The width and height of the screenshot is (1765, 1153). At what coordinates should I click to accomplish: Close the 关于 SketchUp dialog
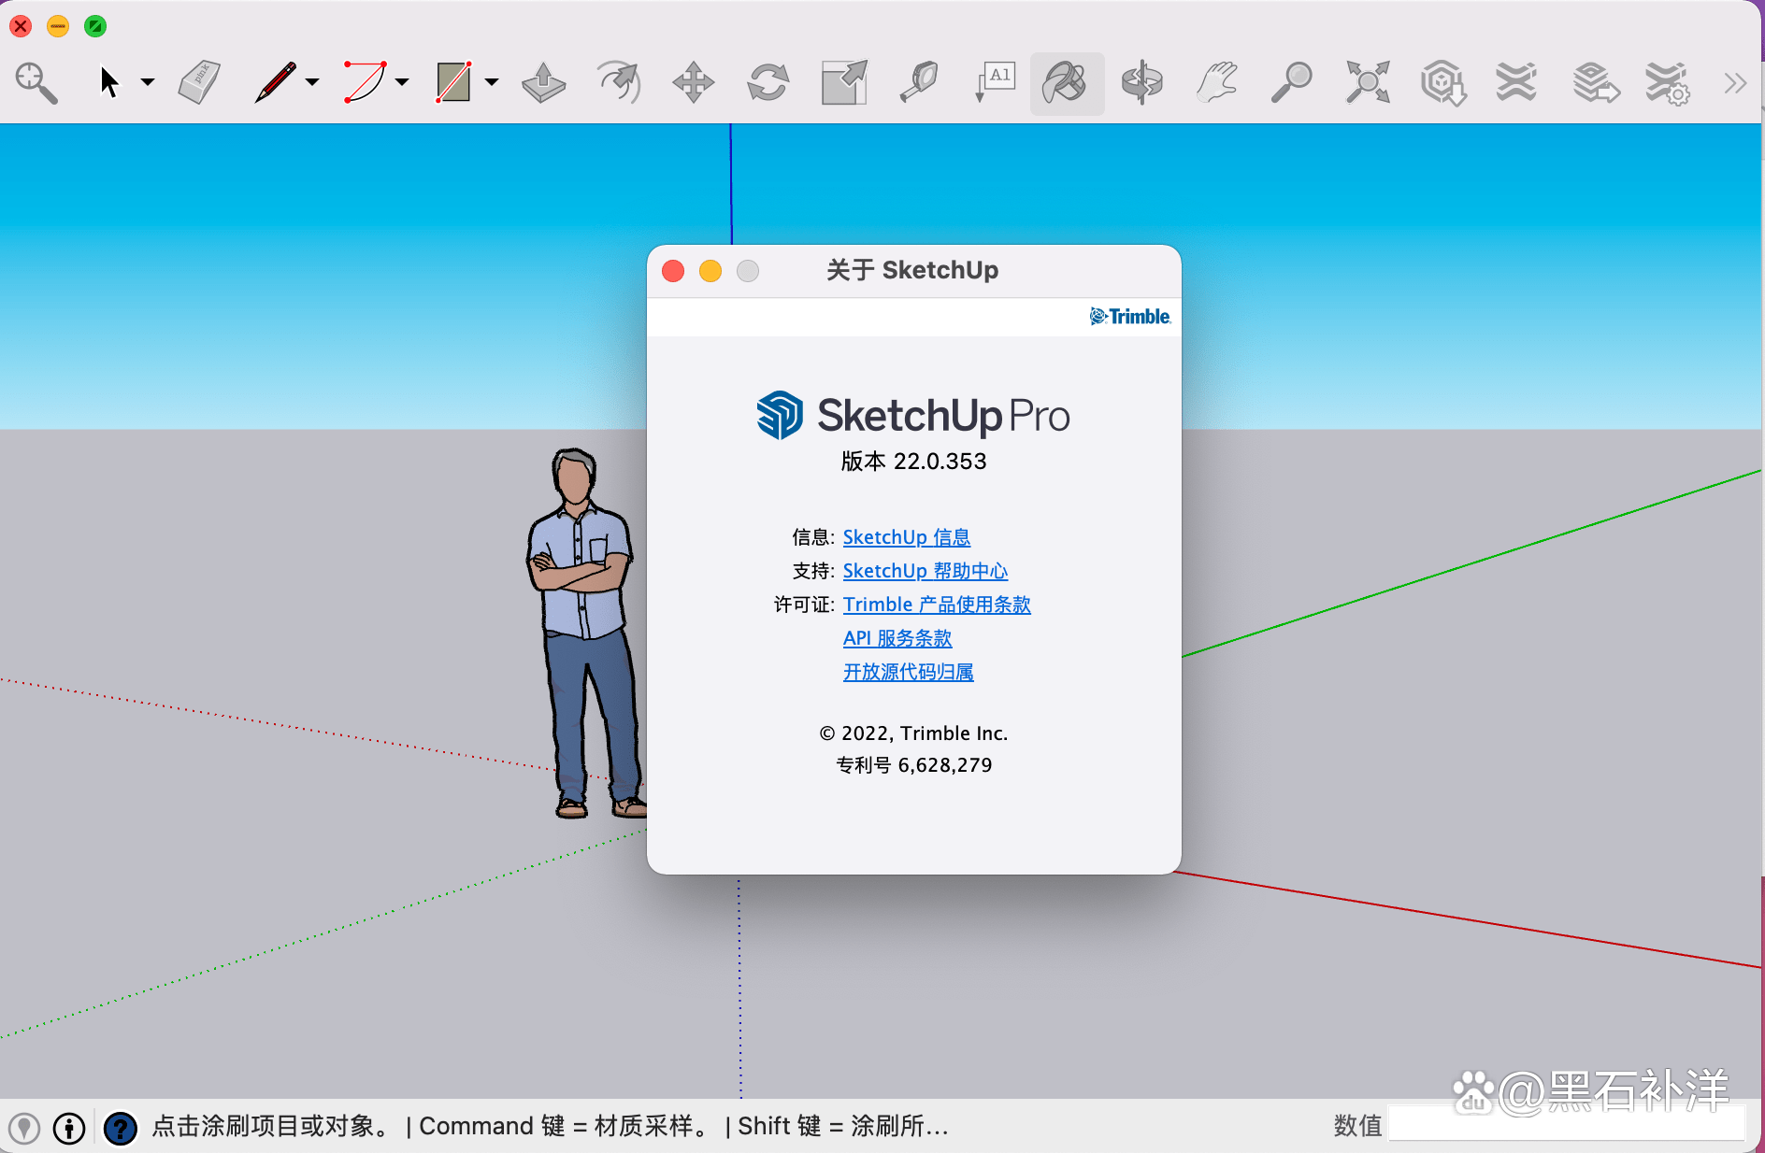pos(673,271)
